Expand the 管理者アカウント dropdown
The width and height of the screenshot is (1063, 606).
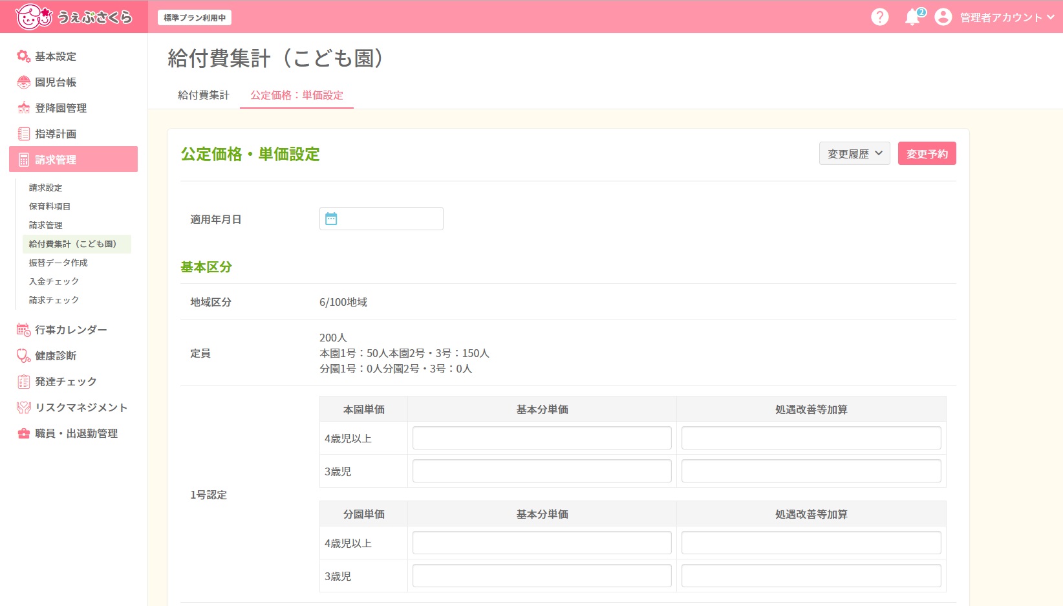pos(1007,17)
